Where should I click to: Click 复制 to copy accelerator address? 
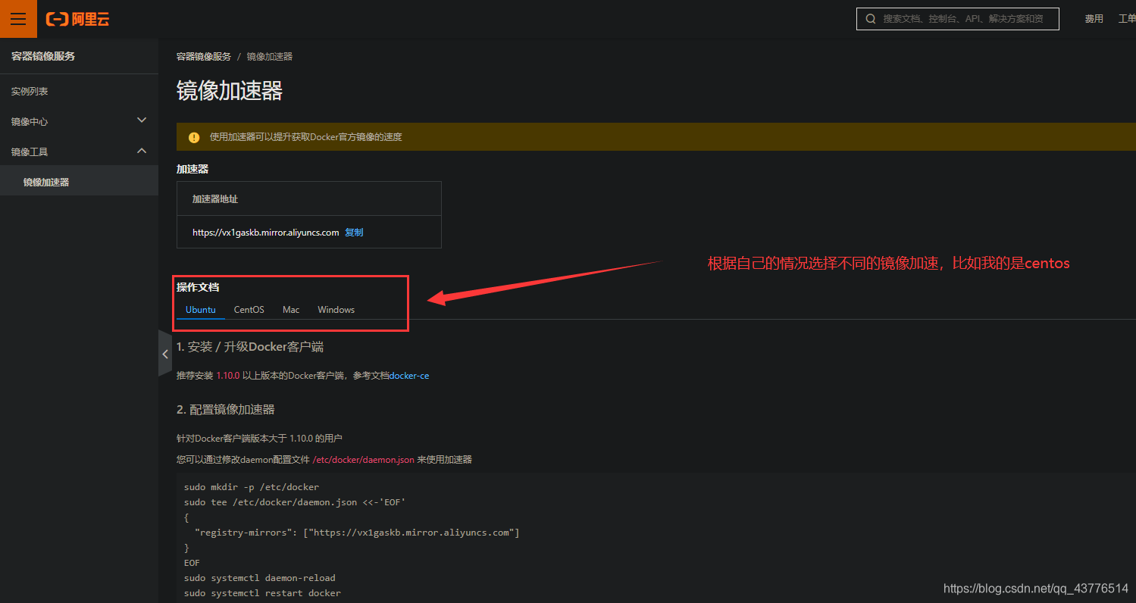coord(354,233)
